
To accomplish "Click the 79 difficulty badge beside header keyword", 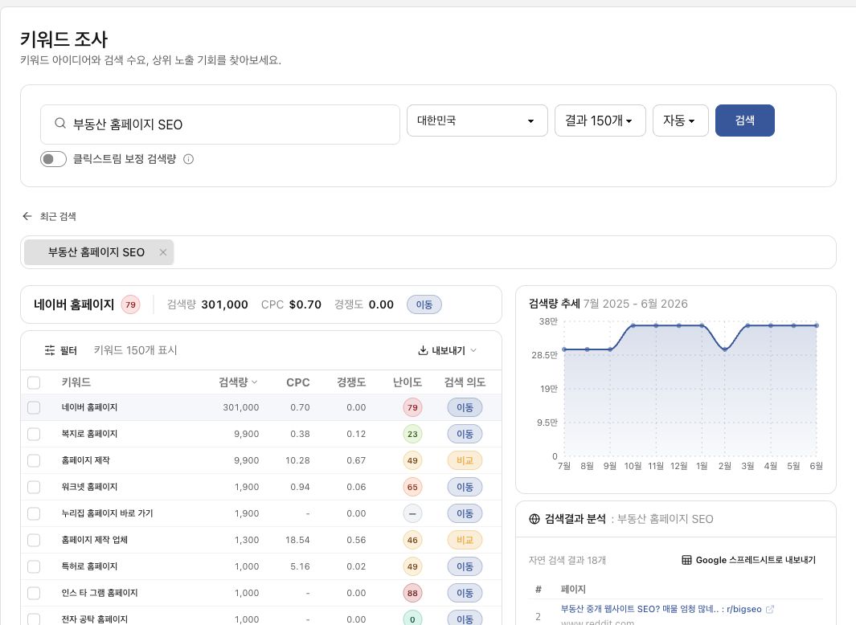I will pos(130,304).
